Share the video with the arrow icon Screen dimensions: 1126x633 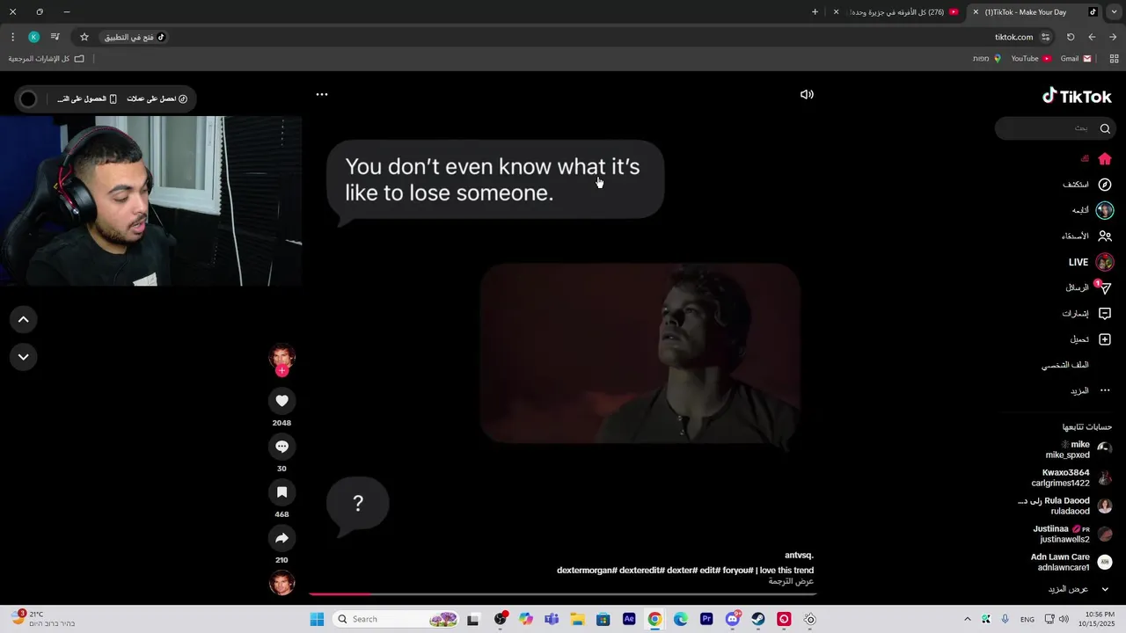click(281, 538)
